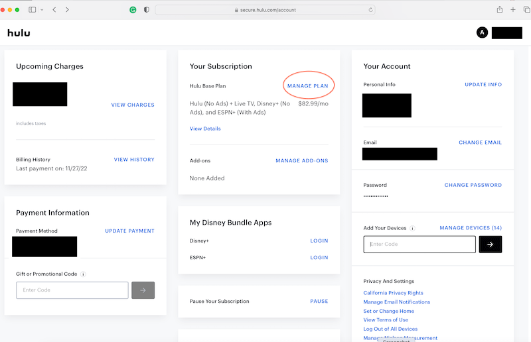Log in to ESPN+ app
Image resolution: width=531 pixels, height=342 pixels.
pyautogui.click(x=319, y=257)
